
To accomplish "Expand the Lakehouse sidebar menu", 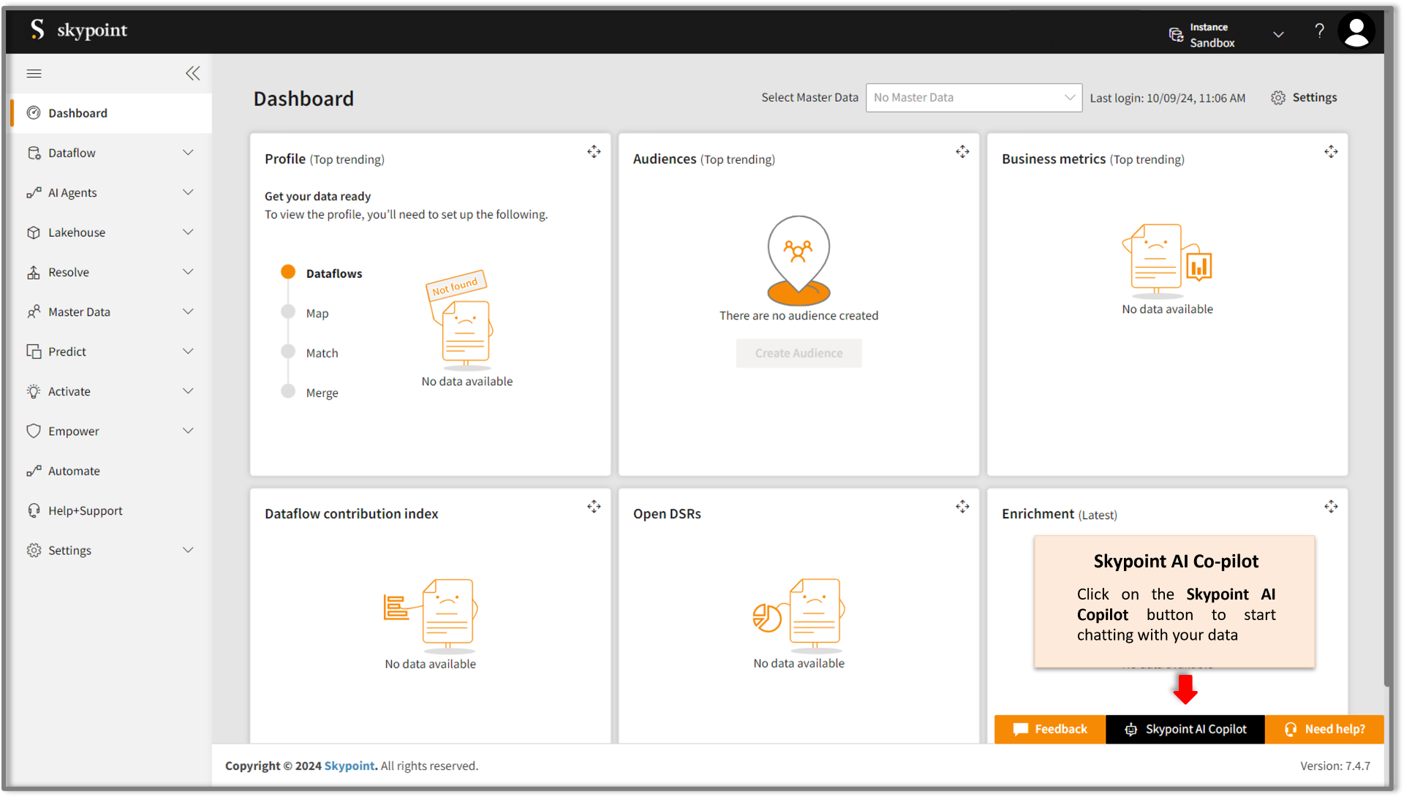I will (110, 233).
